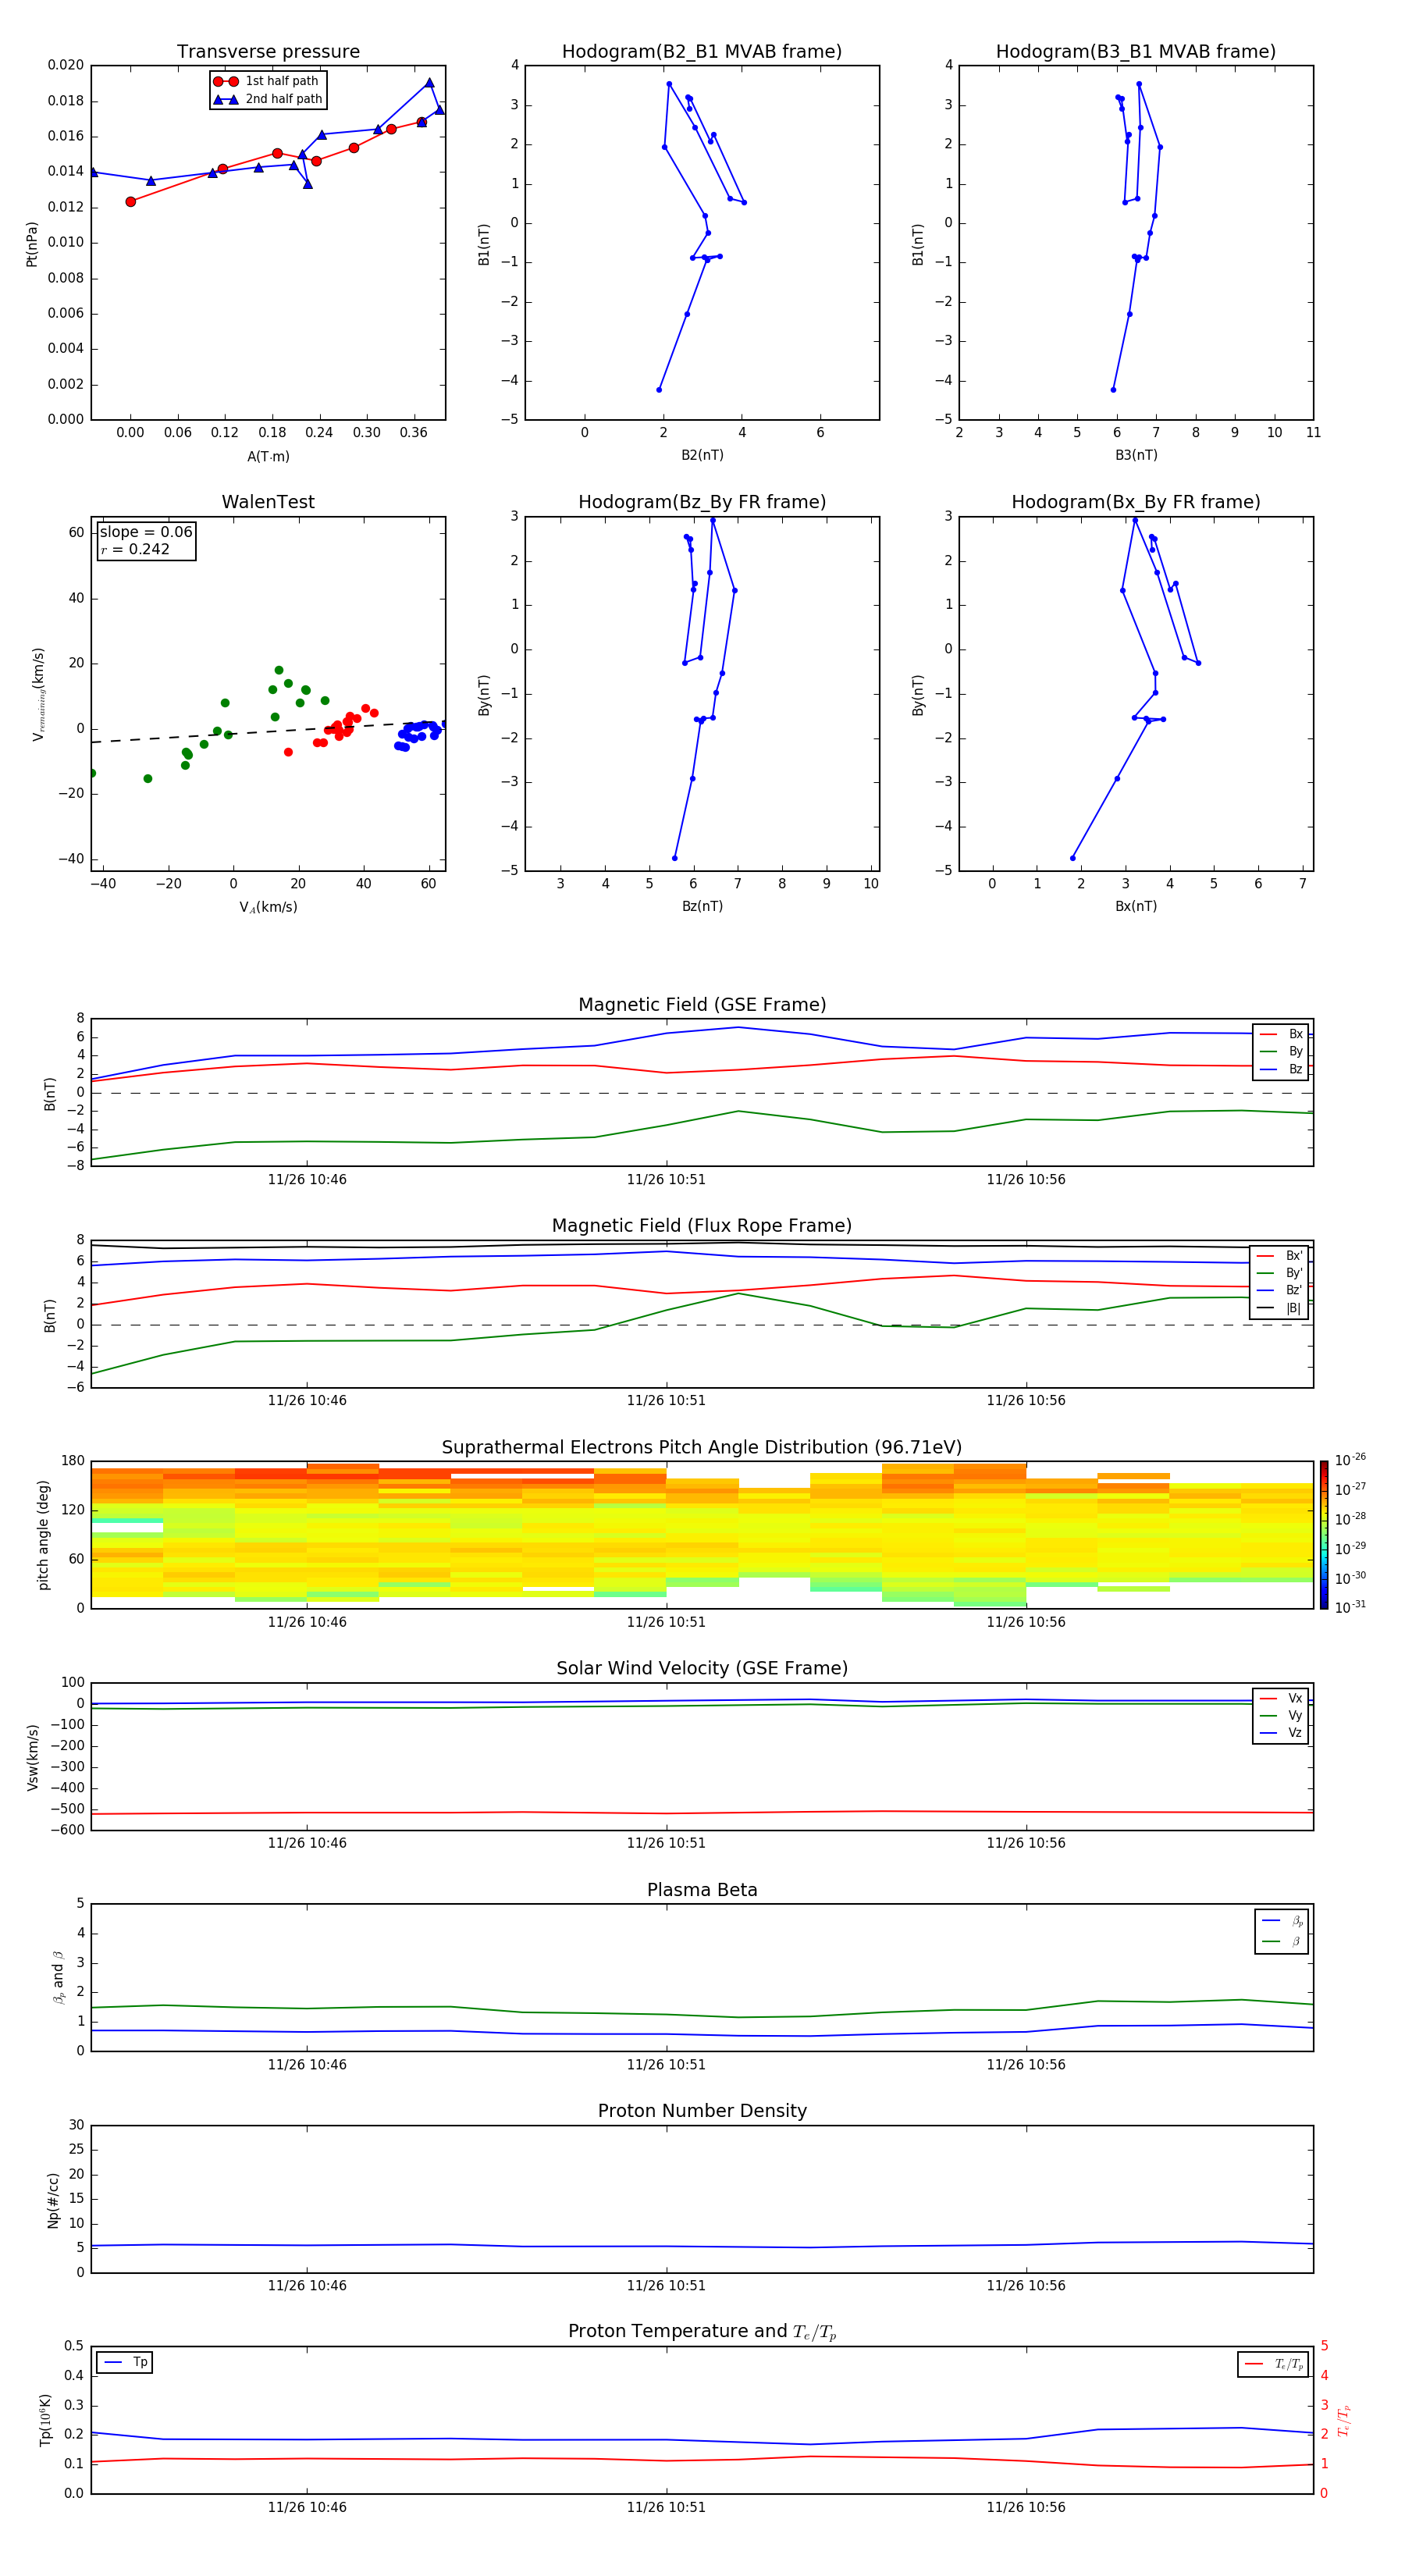Click 'Suprathermal Electrons Pitch Angle Distribution' title

[x=702, y=1447]
